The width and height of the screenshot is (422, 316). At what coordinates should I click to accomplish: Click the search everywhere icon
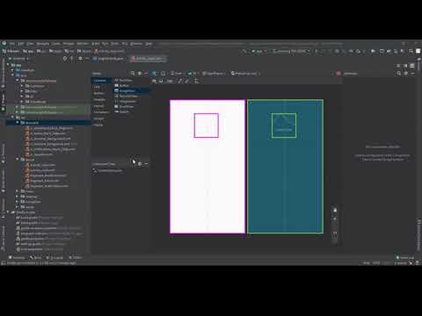[x=411, y=51]
